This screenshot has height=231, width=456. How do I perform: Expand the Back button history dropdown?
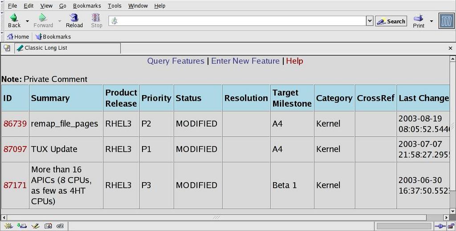point(27,21)
